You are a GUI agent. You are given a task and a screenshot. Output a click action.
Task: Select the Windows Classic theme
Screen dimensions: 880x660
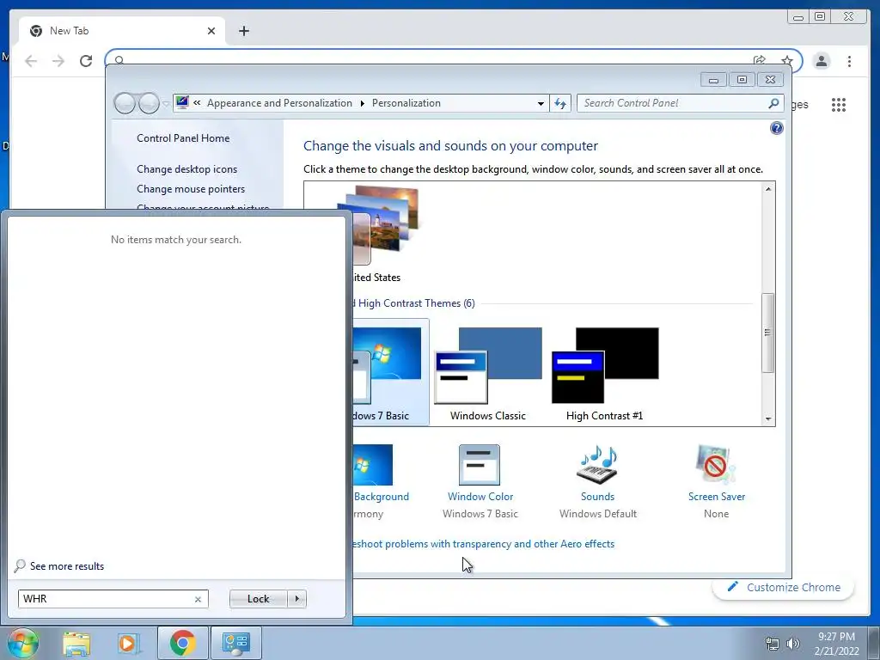coord(488,373)
